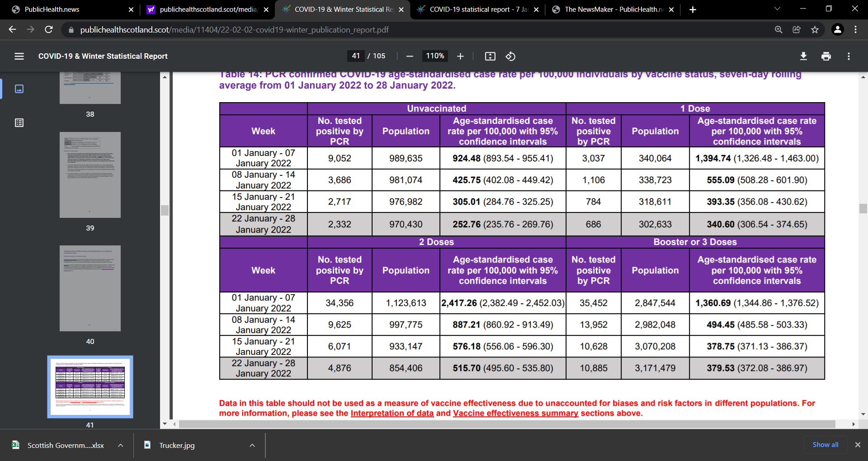Open a new browser tab

(693, 9)
